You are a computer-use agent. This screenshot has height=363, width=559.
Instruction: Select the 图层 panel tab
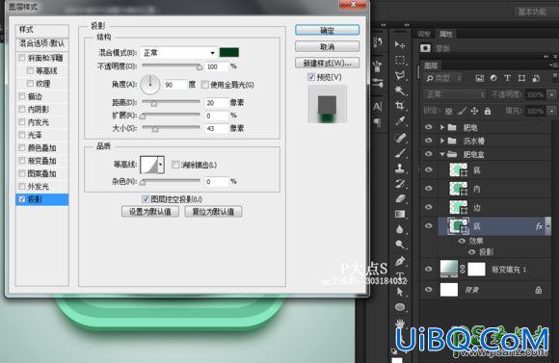(431, 65)
